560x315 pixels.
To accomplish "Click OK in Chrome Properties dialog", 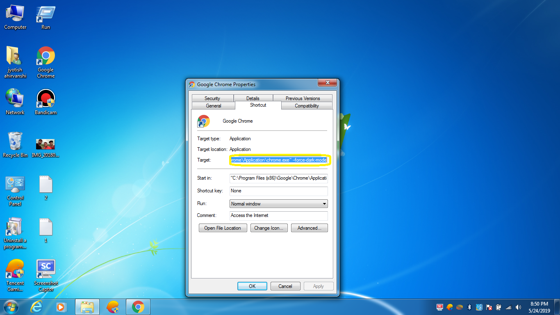I will 252,286.
